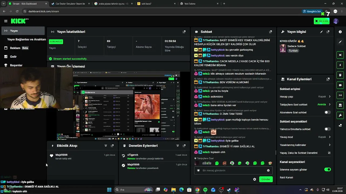Open the filter menu in Denetim Eylemleri

[178, 146]
